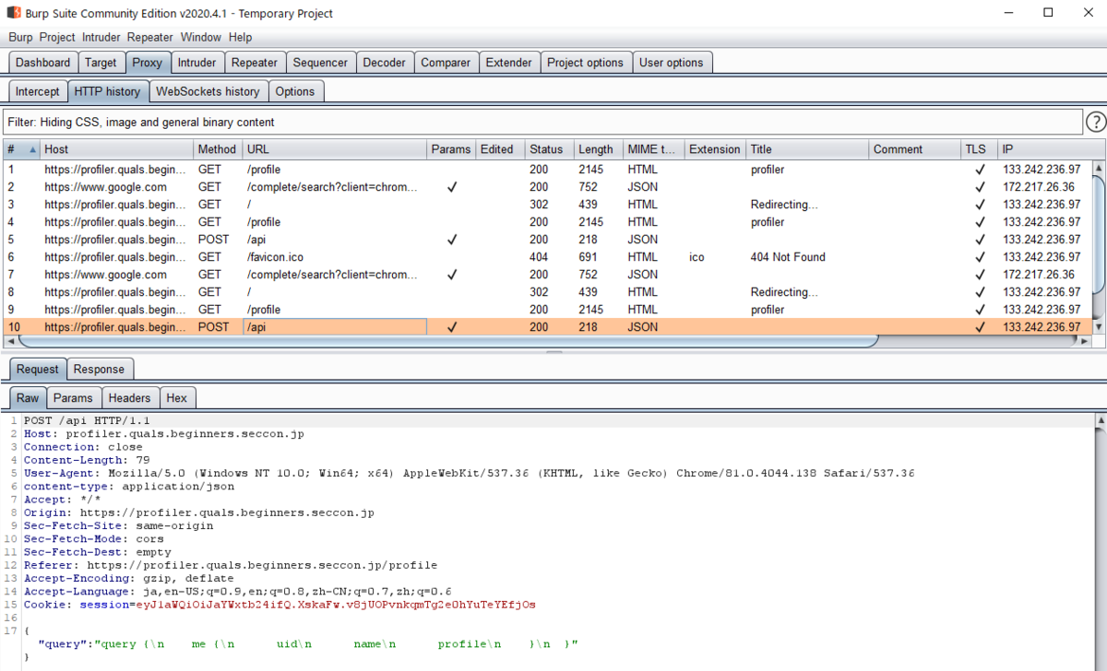View the request in Hex tab
The image size is (1107, 671).
click(177, 398)
